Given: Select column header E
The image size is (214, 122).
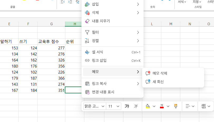Looking at the screenshot, I should coord(9,24).
